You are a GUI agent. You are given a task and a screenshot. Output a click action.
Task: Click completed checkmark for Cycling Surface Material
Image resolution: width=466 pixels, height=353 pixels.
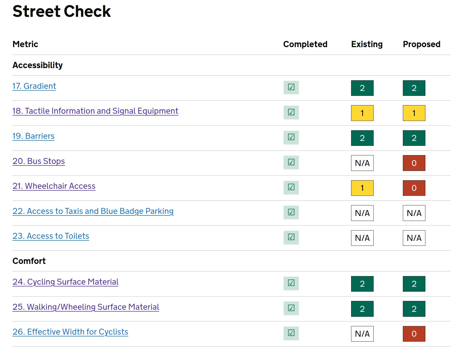click(x=291, y=283)
